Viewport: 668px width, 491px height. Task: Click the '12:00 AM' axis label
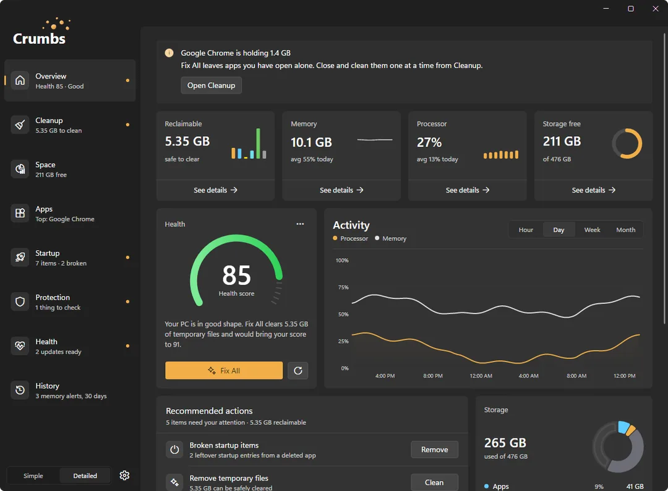tap(481, 376)
